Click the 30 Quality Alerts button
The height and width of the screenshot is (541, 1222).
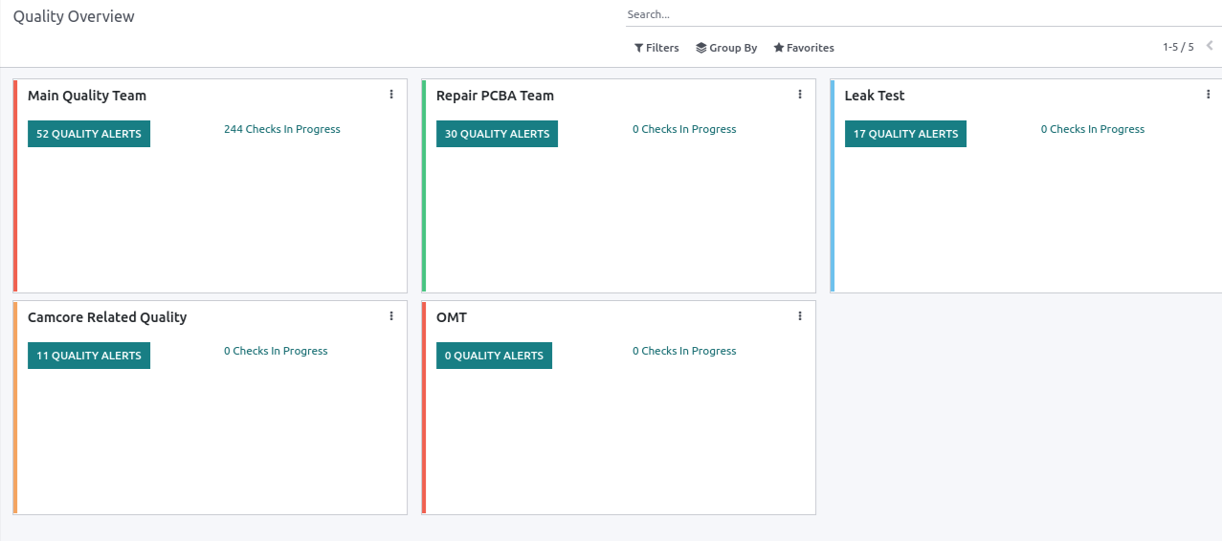[497, 134]
